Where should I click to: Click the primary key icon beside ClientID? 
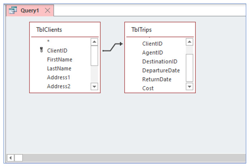[41, 50]
